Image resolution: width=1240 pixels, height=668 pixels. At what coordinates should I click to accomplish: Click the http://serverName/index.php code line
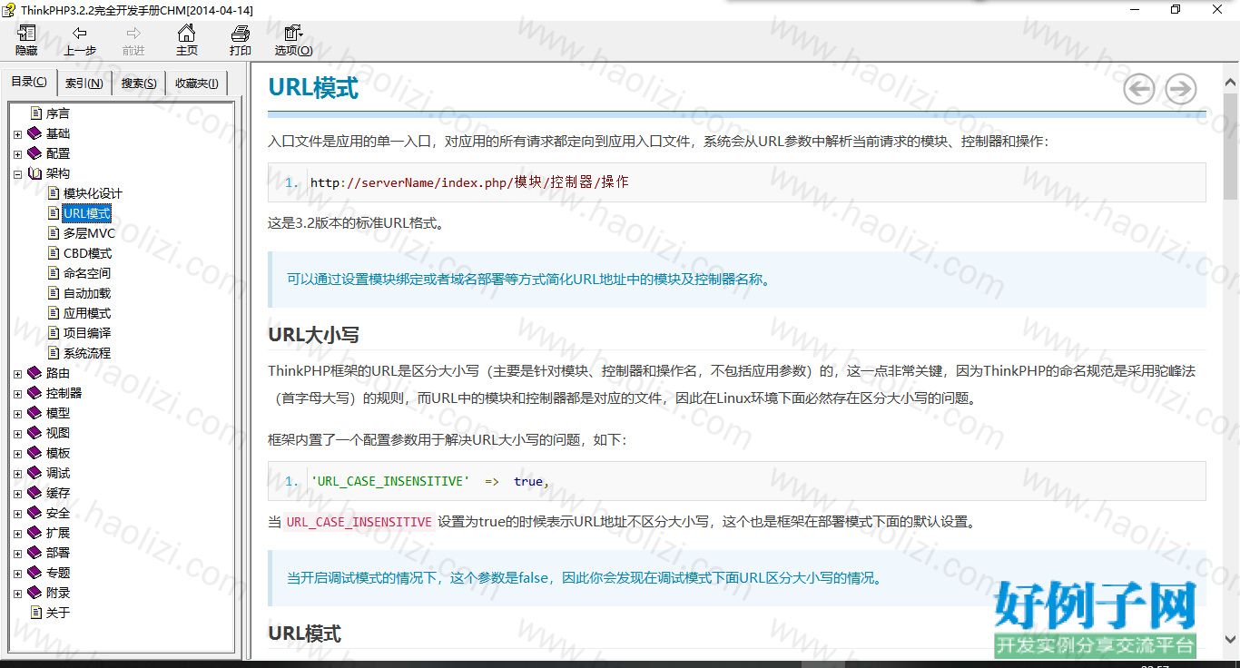tap(737, 182)
